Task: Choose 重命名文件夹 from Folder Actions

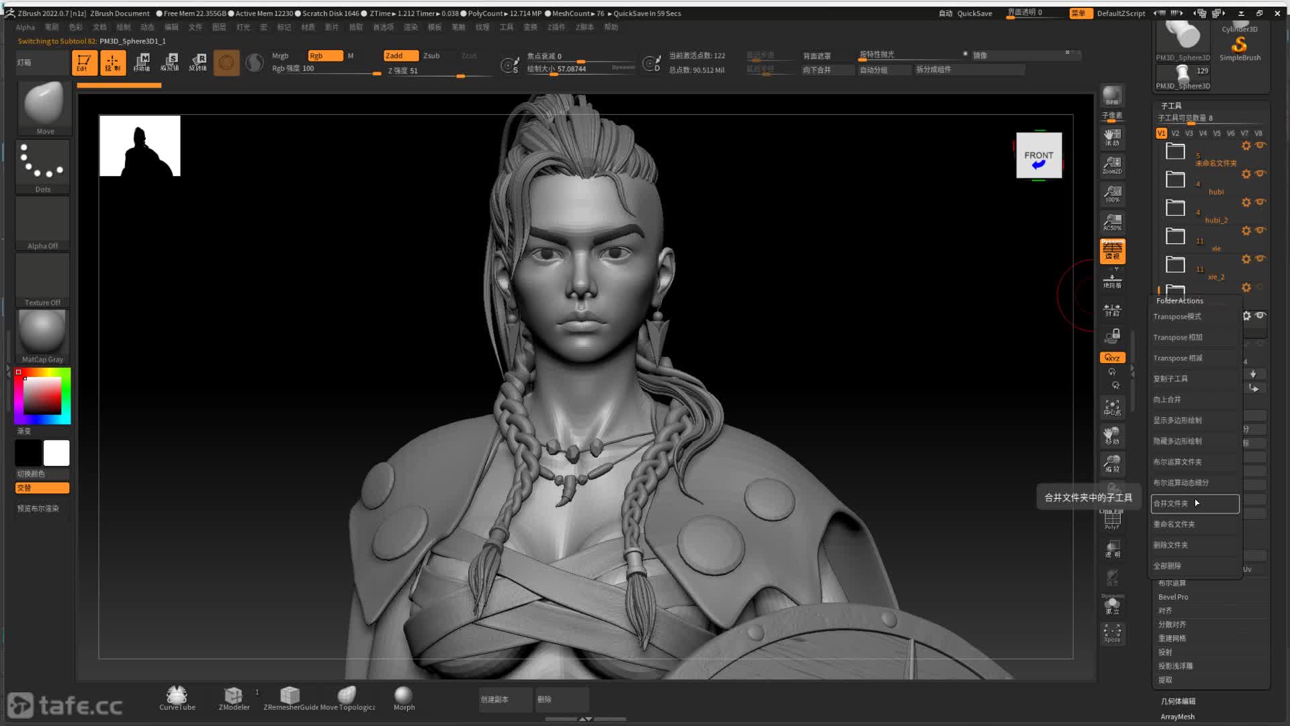Action: 1195,524
